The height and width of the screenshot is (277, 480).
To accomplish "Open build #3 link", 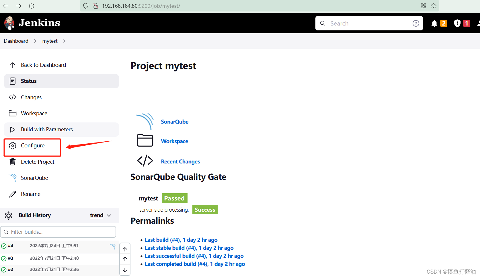I will pyautogui.click(x=11, y=258).
